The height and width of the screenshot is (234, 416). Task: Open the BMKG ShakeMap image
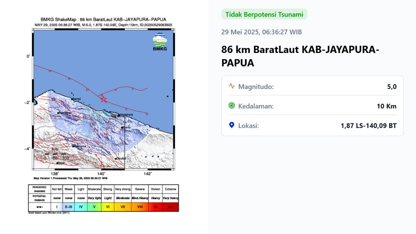tap(103, 115)
